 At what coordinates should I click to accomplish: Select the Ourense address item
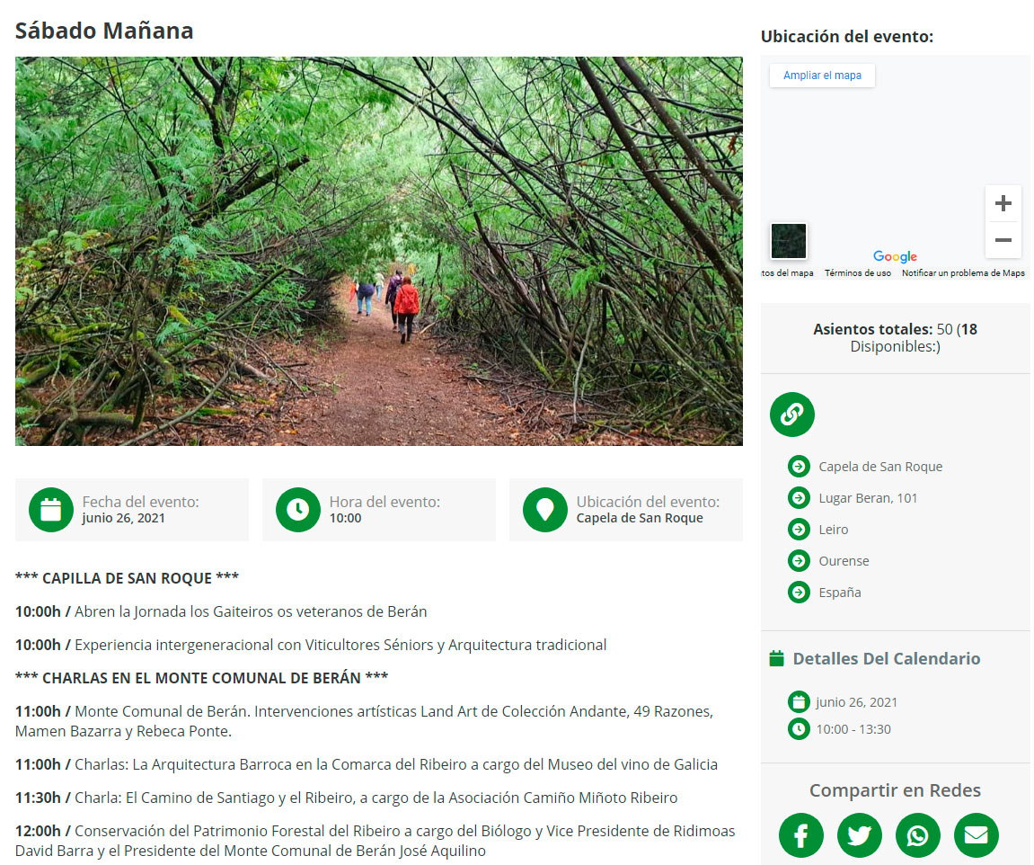829,561
